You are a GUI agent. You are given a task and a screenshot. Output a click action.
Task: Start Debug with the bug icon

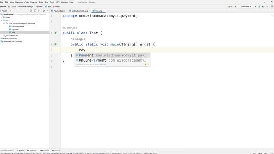point(259,6)
